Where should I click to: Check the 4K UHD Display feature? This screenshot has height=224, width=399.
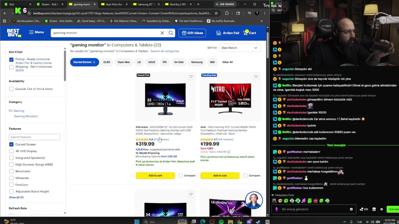(x=11, y=151)
